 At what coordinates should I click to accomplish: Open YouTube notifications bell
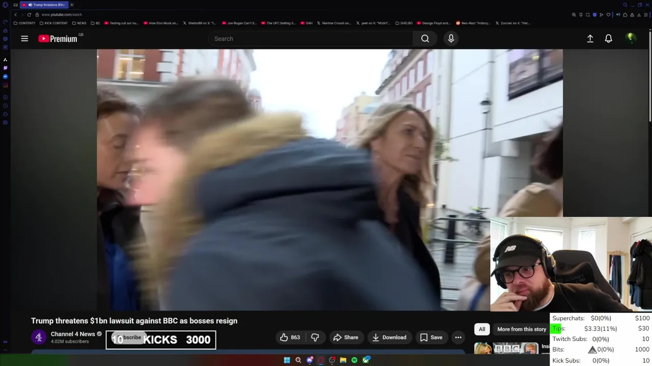click(608, 39)
